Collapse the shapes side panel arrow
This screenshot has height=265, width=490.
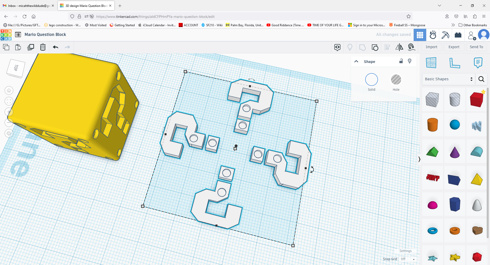[419, 159]
